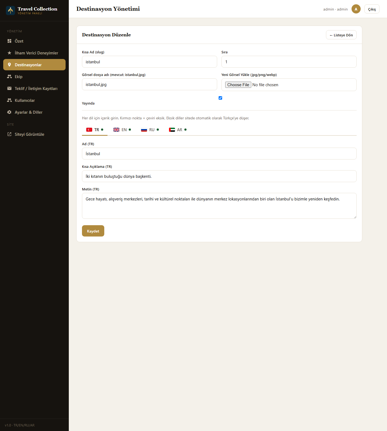Screen dimensions: 387x431
Task: Click the Kaydet save button
Action: 93,231
